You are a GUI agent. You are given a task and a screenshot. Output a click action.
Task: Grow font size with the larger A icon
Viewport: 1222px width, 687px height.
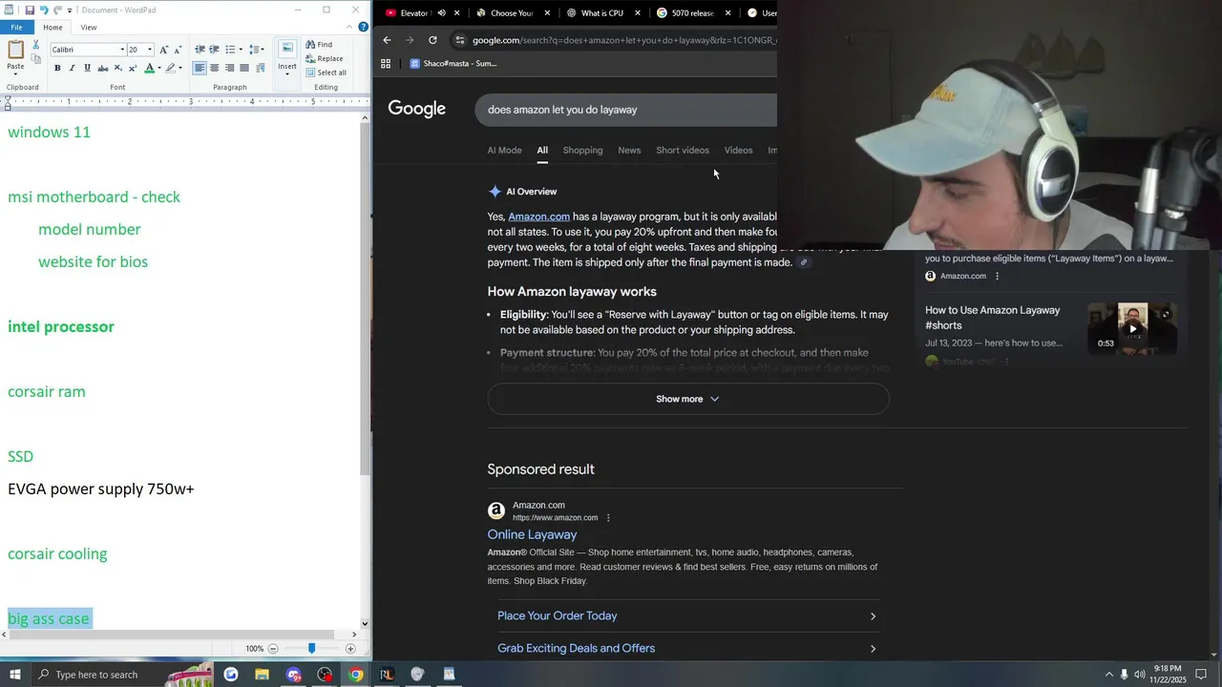pyautogui.click(x=163, y=50)
